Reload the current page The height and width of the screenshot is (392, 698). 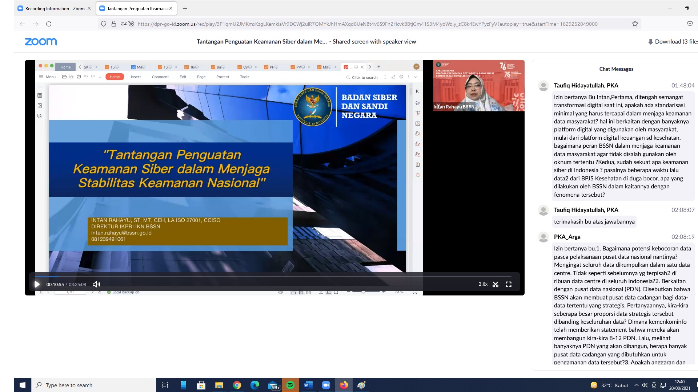pos(49,24)
